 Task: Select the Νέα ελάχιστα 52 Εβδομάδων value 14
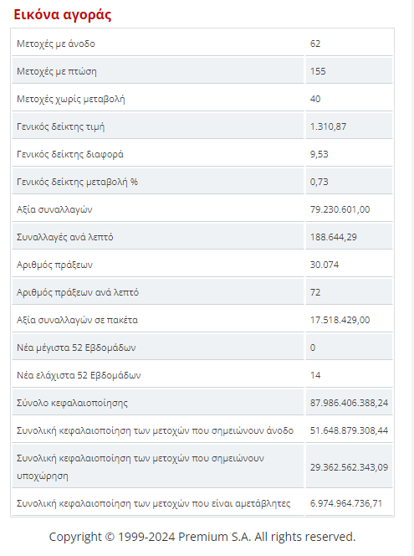pyautogui.click(x=315, y=375)
